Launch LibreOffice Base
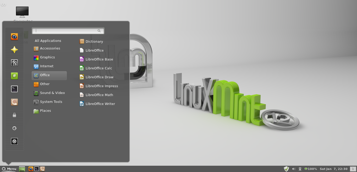This screenshot has width=357, height=172. click(x=96, y=59)
